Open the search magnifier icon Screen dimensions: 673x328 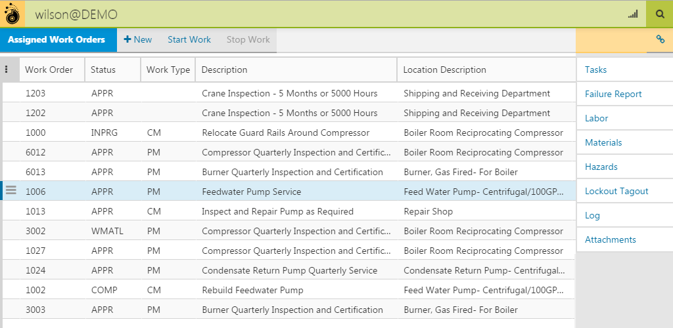660,14
